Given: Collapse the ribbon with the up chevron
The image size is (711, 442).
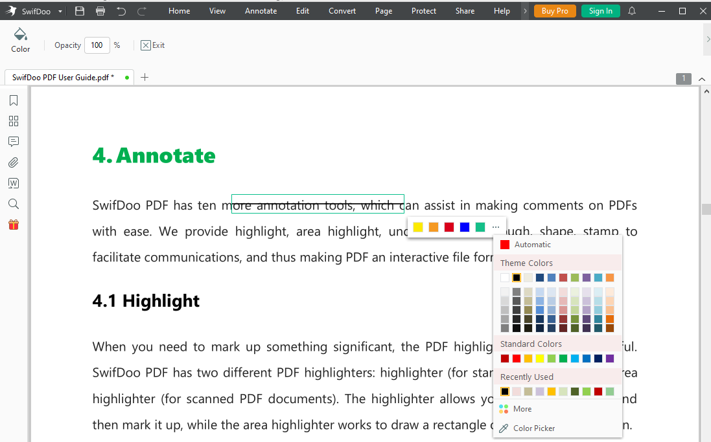Looking at the screenshot, I should point(701,79).
